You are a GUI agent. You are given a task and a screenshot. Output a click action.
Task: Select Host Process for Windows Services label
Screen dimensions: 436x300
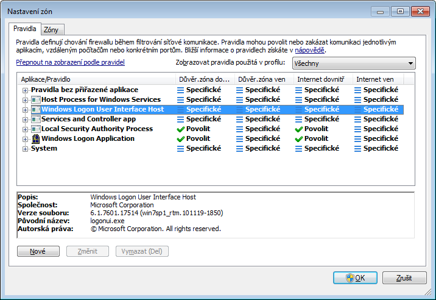[101, 99]
